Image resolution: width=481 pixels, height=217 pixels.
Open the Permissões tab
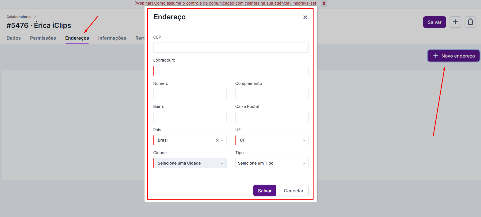point(43,38)
